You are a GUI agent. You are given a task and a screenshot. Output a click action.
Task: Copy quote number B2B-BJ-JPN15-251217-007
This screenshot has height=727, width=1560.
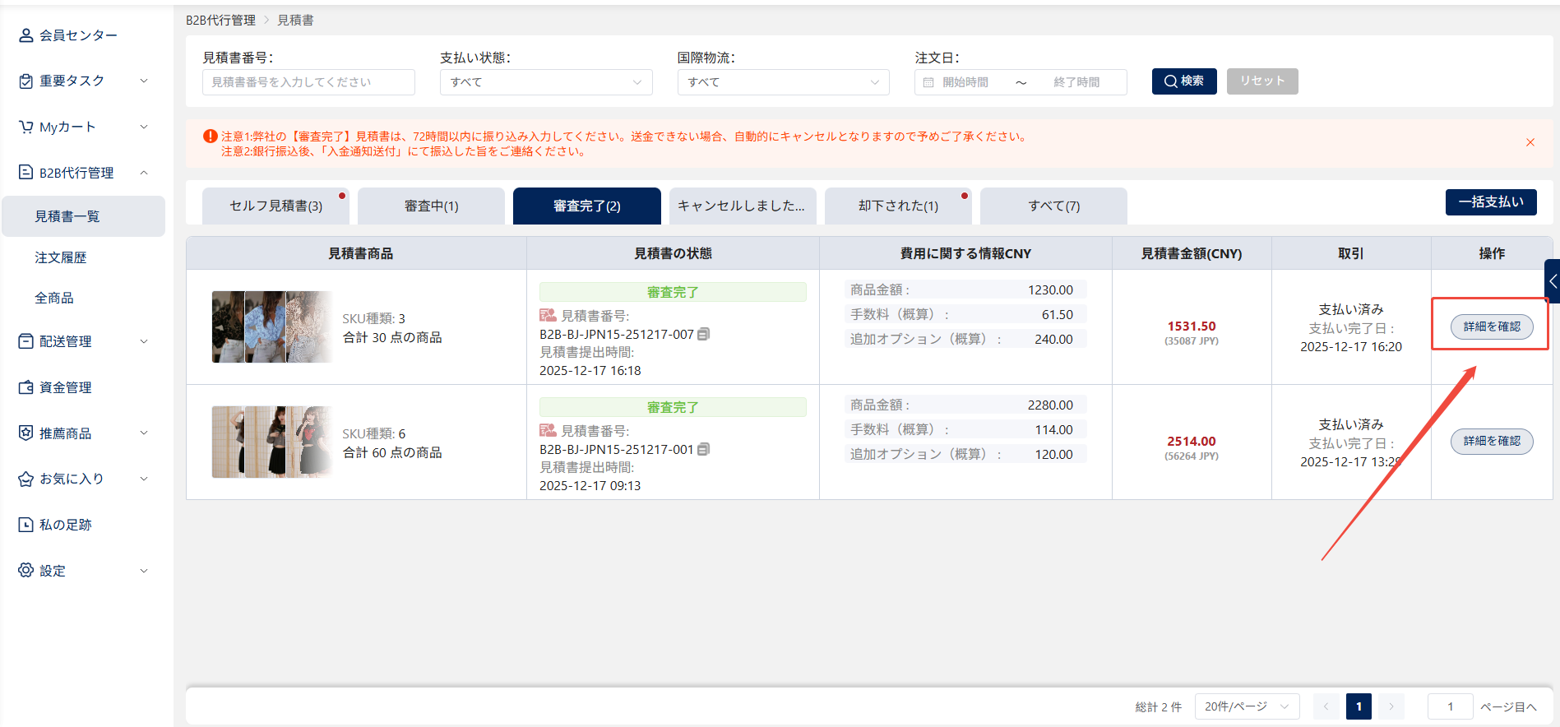(704, 334)
